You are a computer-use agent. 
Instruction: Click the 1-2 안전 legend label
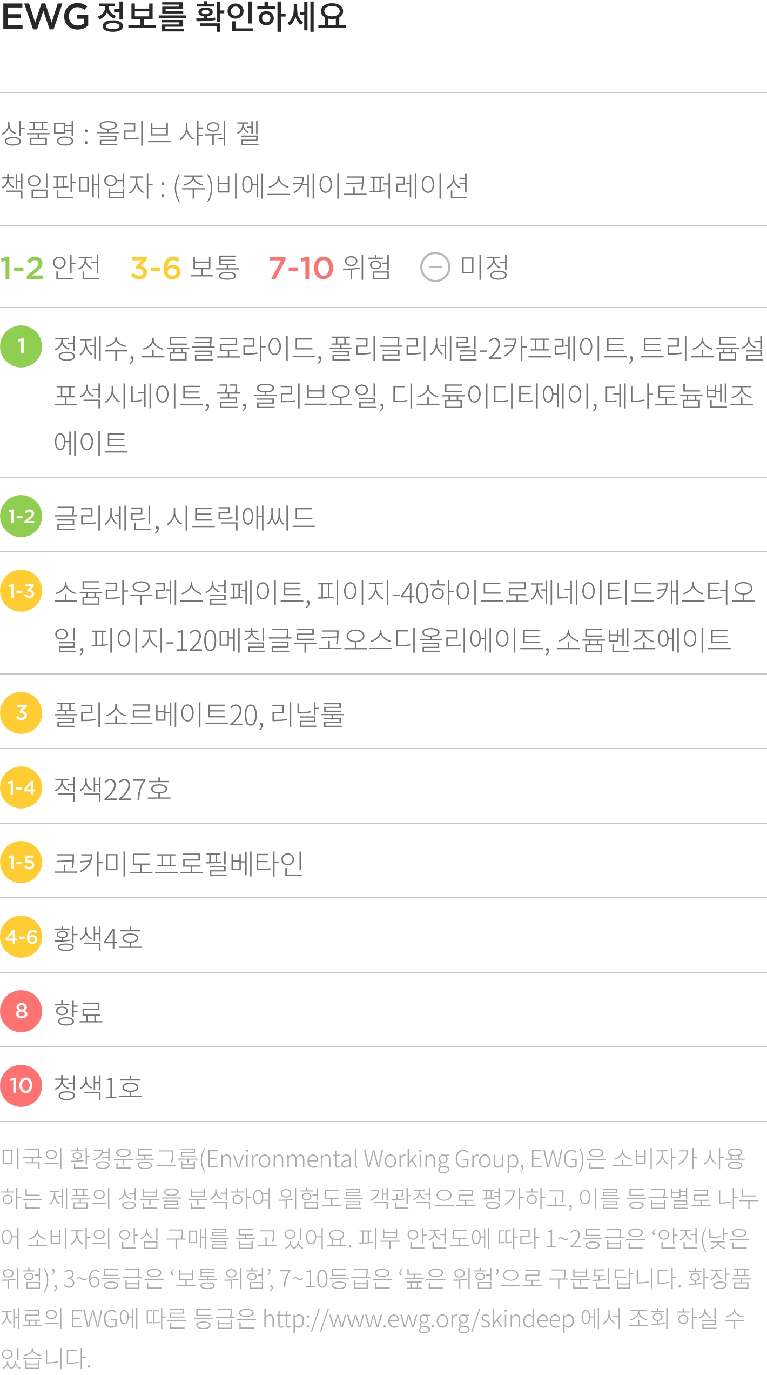(50, 268)
